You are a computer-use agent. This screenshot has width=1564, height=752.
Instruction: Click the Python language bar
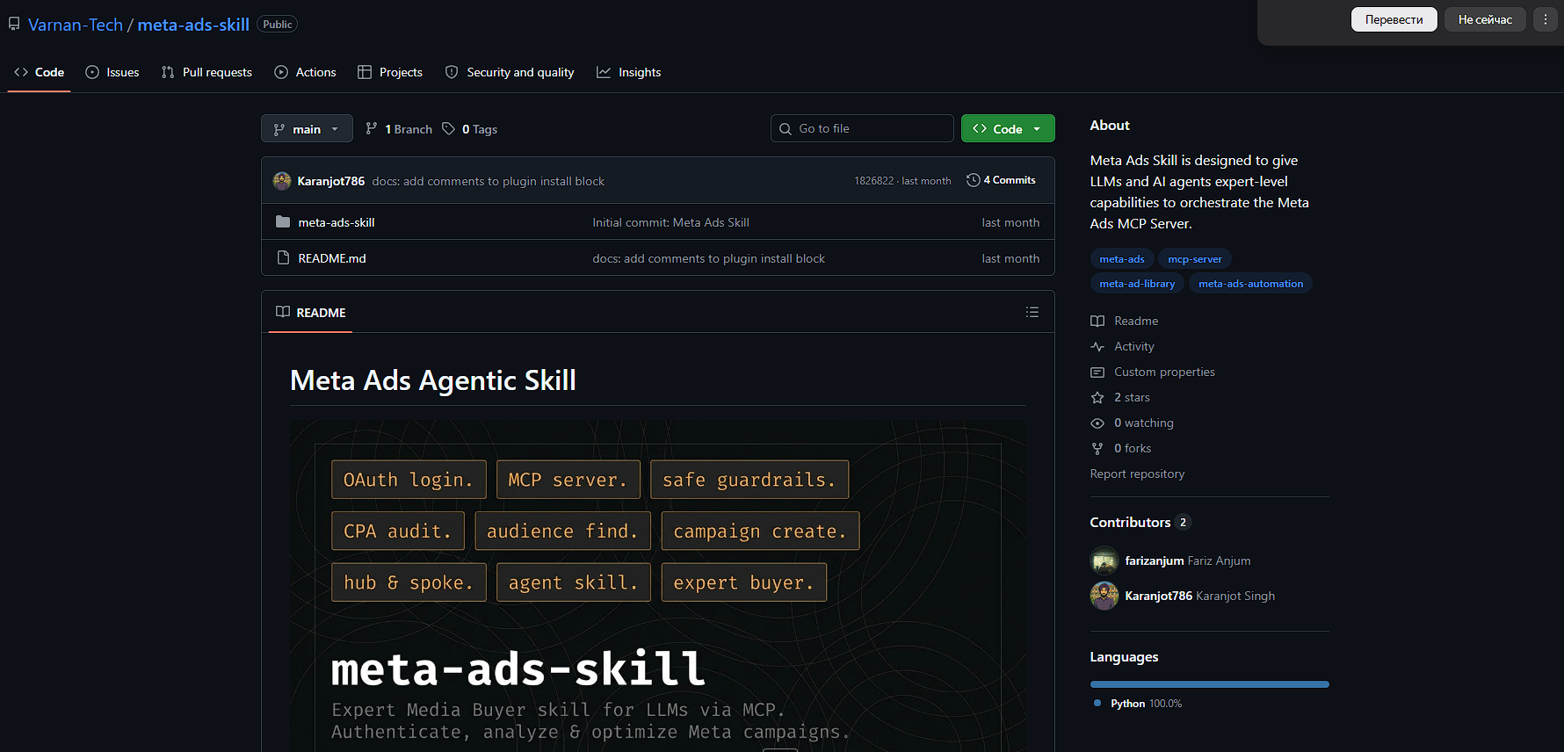click(x=1210, y=684)
